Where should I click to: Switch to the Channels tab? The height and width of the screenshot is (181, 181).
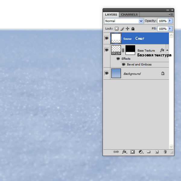(x=129, y=15)
